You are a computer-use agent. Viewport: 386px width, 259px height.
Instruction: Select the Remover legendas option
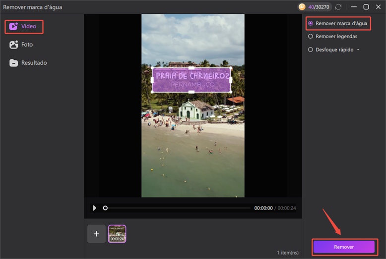coord(311,36)
